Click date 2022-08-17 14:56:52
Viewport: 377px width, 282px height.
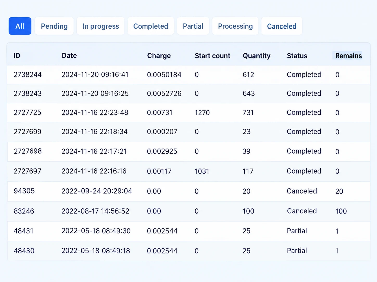(x=95, y=211)
